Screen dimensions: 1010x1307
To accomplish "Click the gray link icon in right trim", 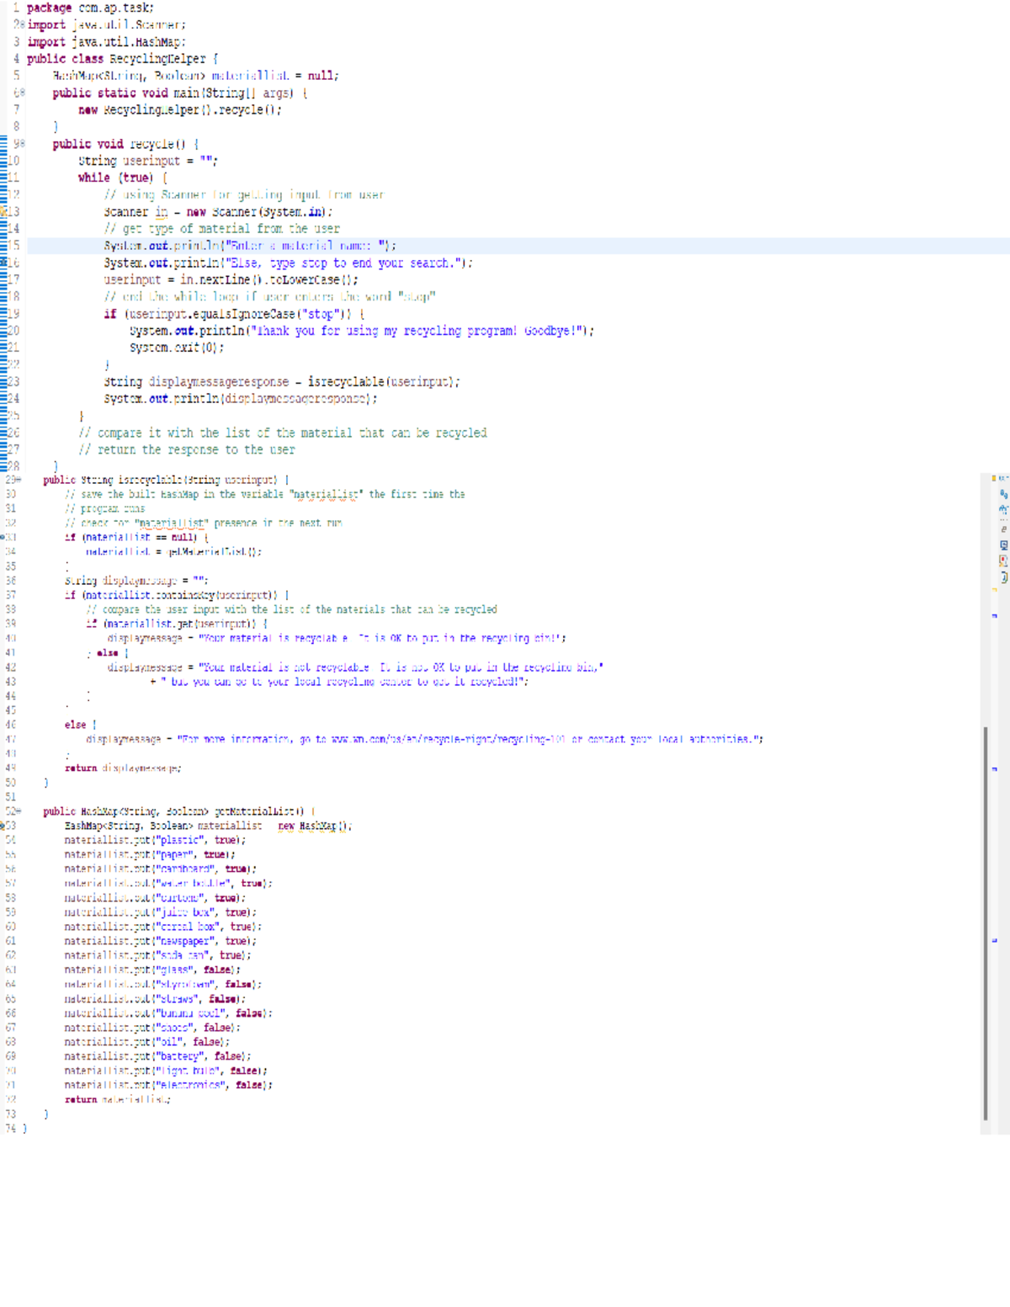I will pyautogui.click(x=1002, y=528).
